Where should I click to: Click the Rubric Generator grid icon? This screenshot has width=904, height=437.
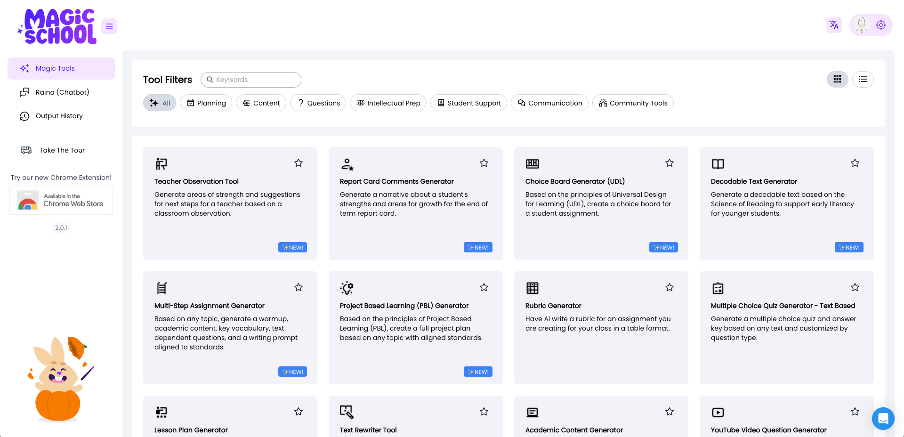point(533,288)
